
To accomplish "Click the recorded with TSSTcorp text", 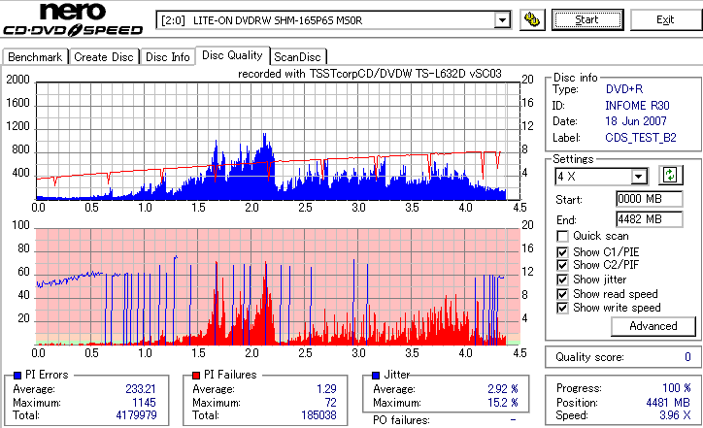I will [369, 74].
